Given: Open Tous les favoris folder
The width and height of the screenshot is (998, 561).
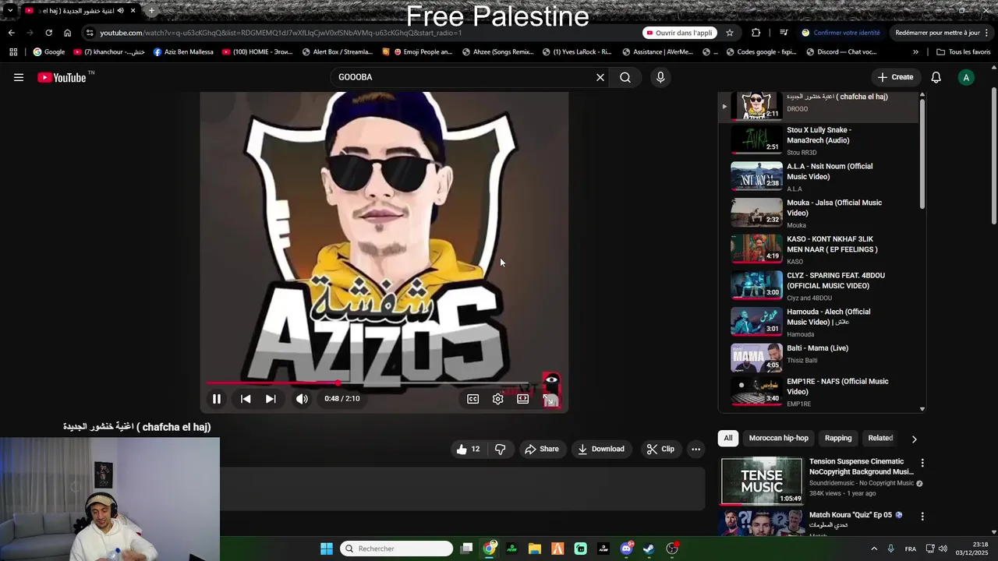Looking at the screenshot, I should pos(963,52).
